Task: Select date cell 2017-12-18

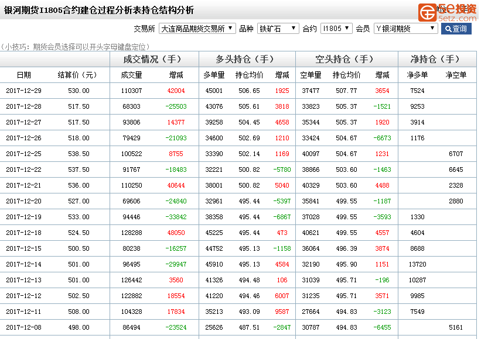Action: pos(23,233)
